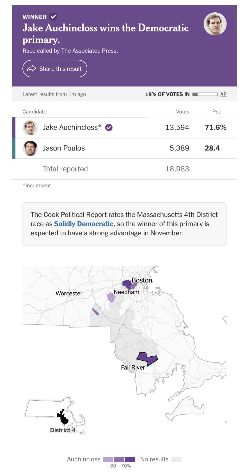Click Jason Poulos row avatar
Image resolution: width=252 pixels, height=474 pixels.
coord(30,148)
